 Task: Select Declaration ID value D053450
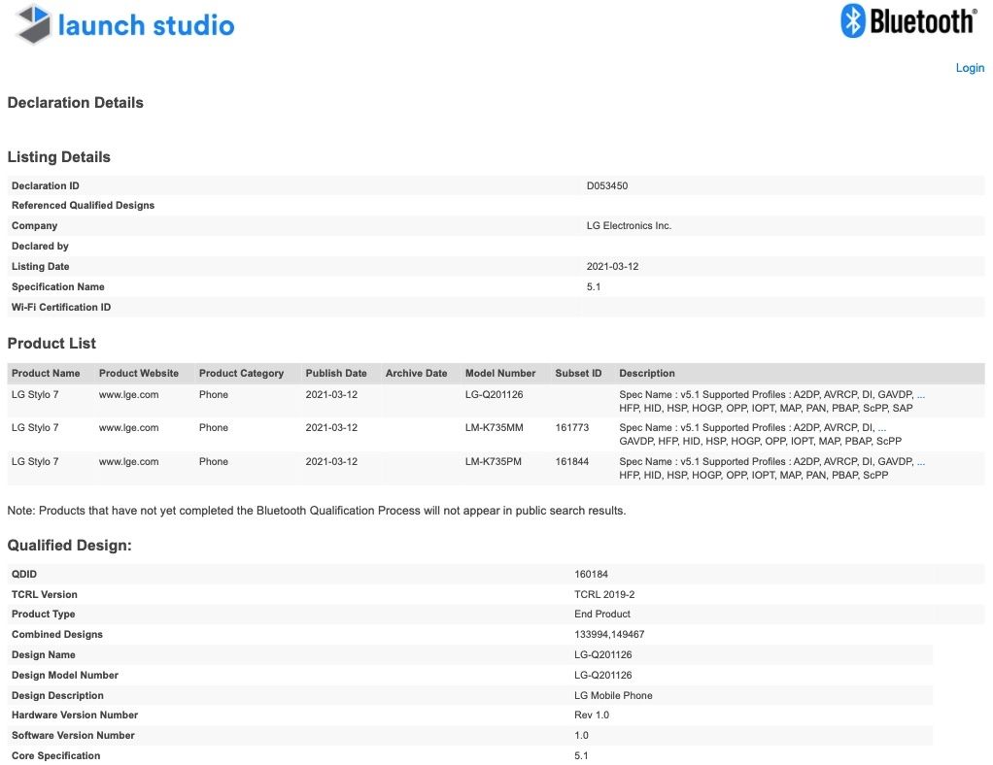[x=606, y=185]
